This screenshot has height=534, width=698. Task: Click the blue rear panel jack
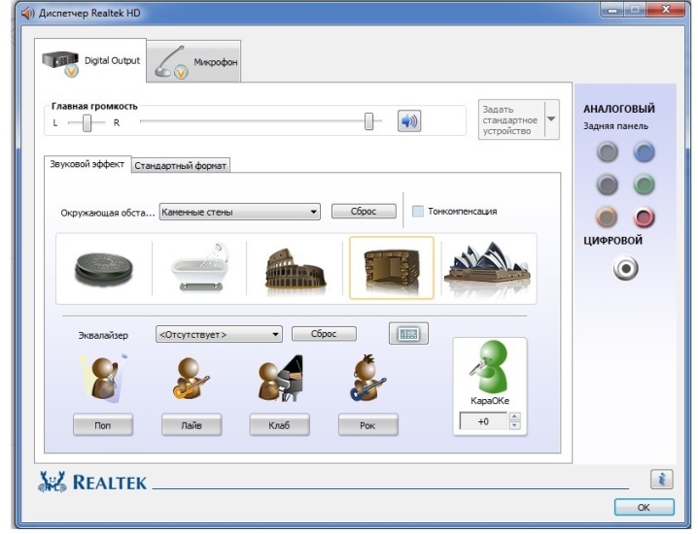point(644,151)
